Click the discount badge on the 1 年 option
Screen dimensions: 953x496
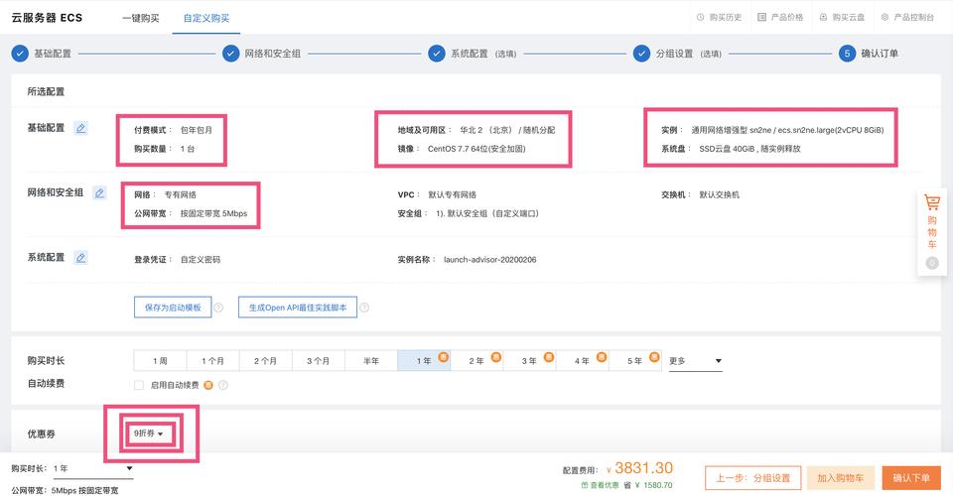[x=444, y=357]
